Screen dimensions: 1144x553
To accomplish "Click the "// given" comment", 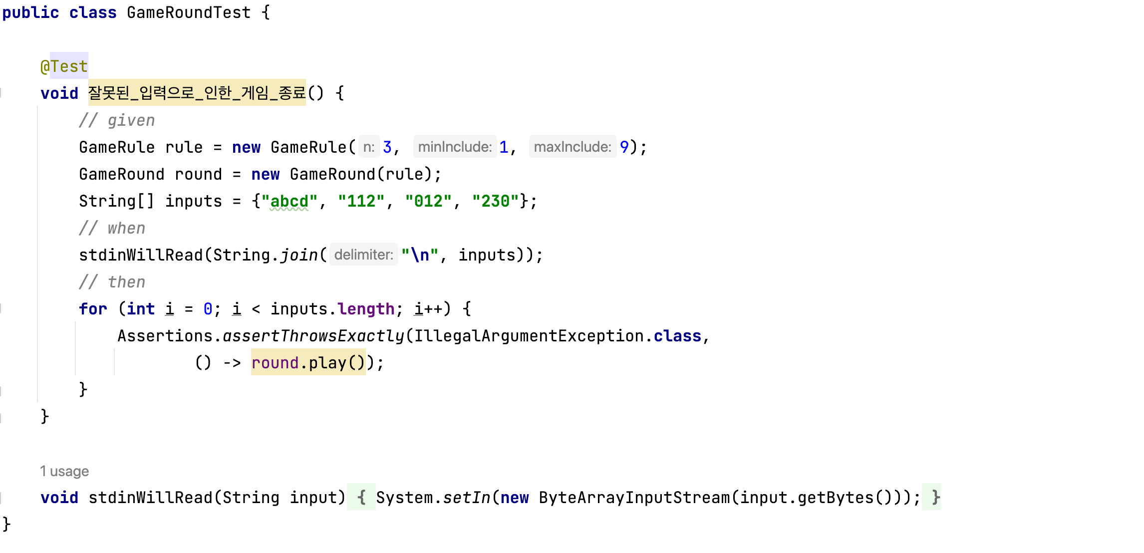I will point(117,120).
